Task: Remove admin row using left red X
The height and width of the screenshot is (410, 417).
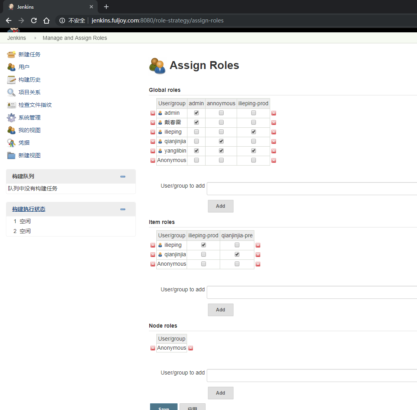Action: click(153, 113)
